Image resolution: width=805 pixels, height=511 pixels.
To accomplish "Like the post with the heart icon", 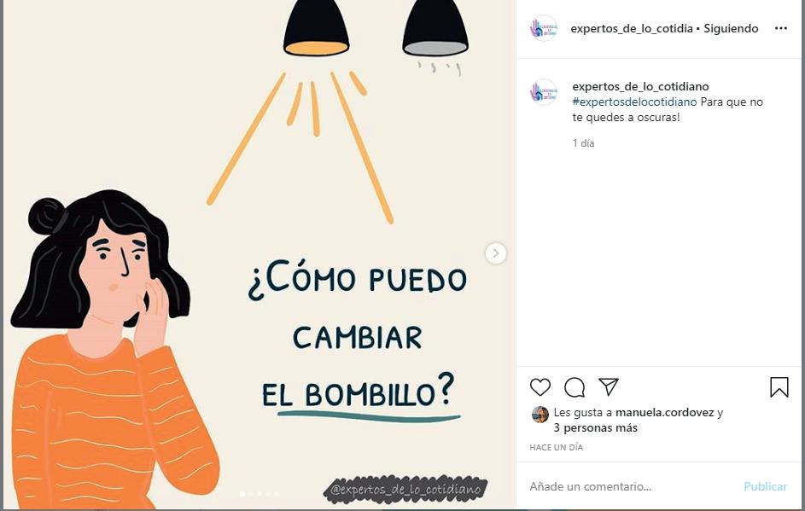I will [x=540, y=387].
